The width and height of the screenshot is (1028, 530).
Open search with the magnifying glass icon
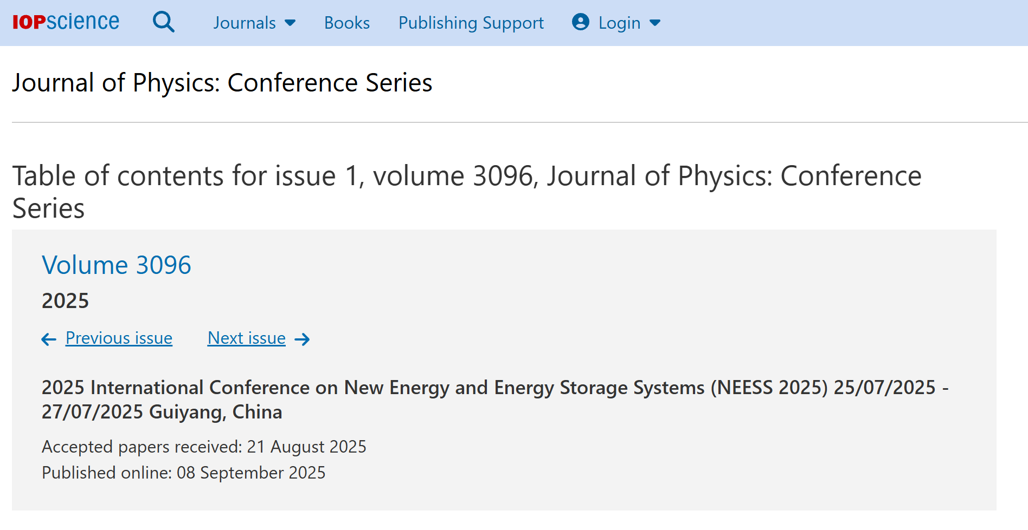pyautogui.click(x=163, y=22)
